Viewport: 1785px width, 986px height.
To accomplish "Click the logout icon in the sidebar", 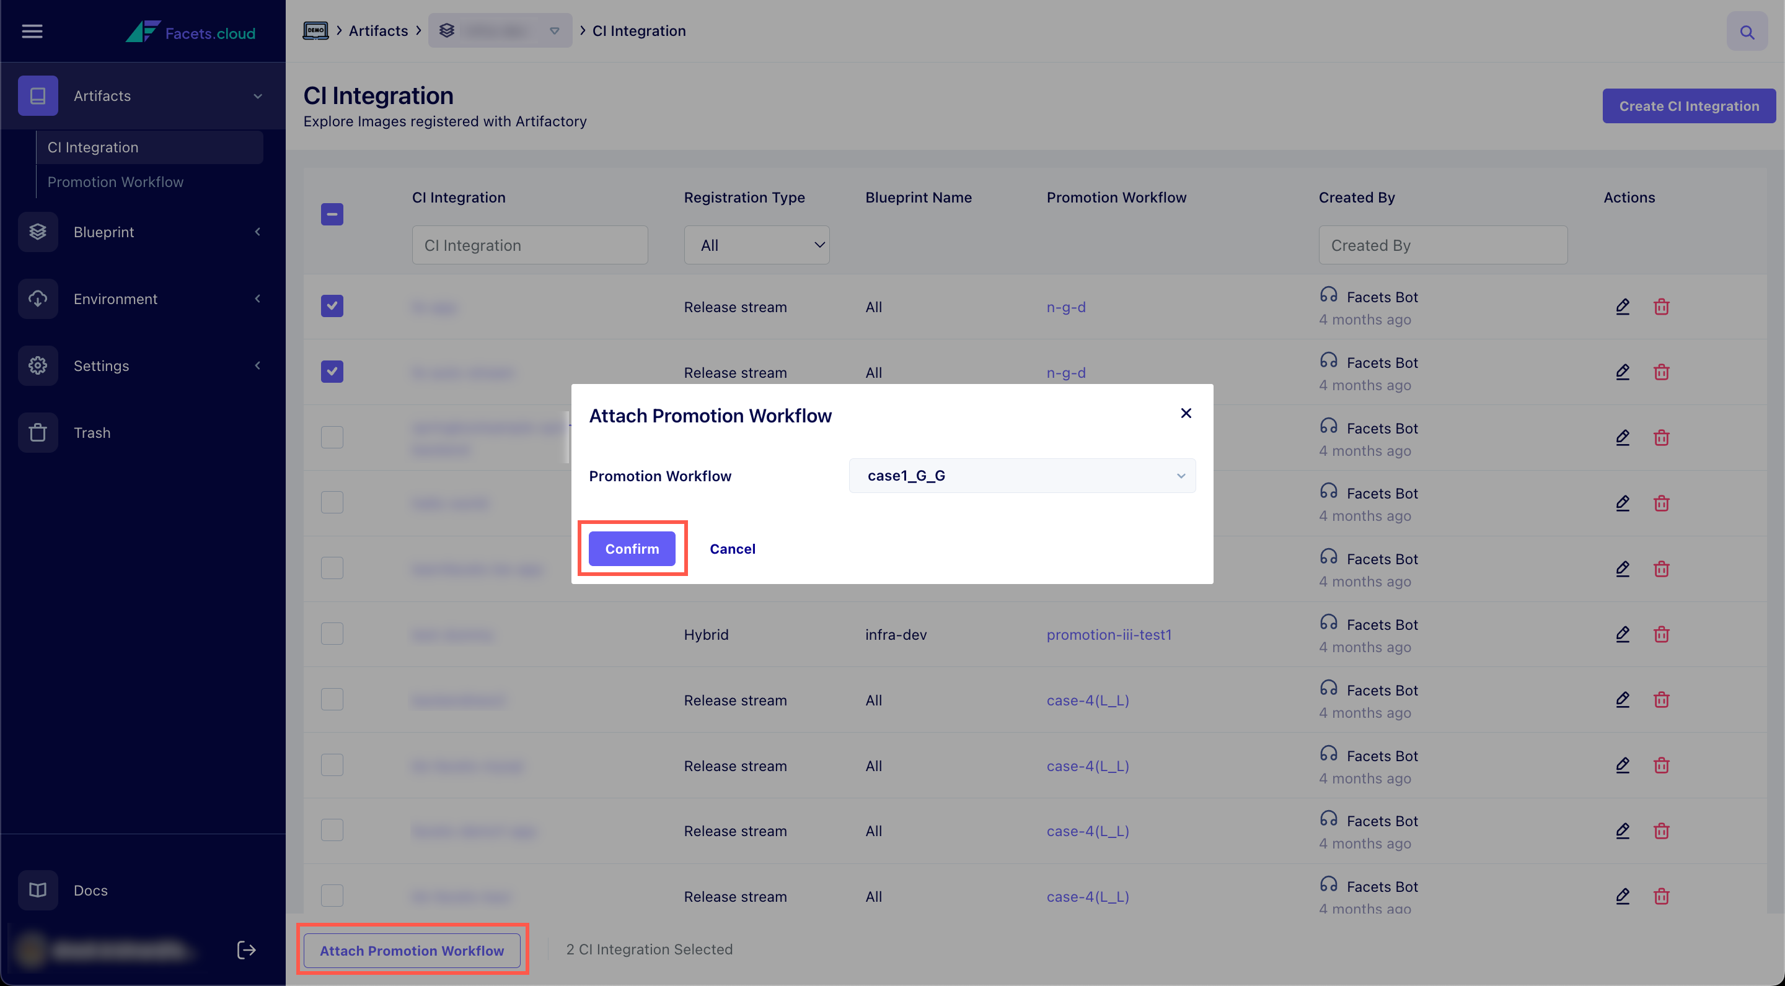I will click(246, 949).
